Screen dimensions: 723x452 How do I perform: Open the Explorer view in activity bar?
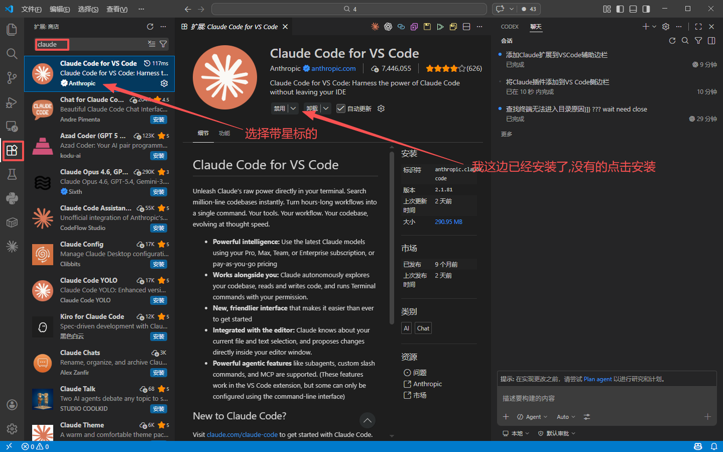(12, 30)
